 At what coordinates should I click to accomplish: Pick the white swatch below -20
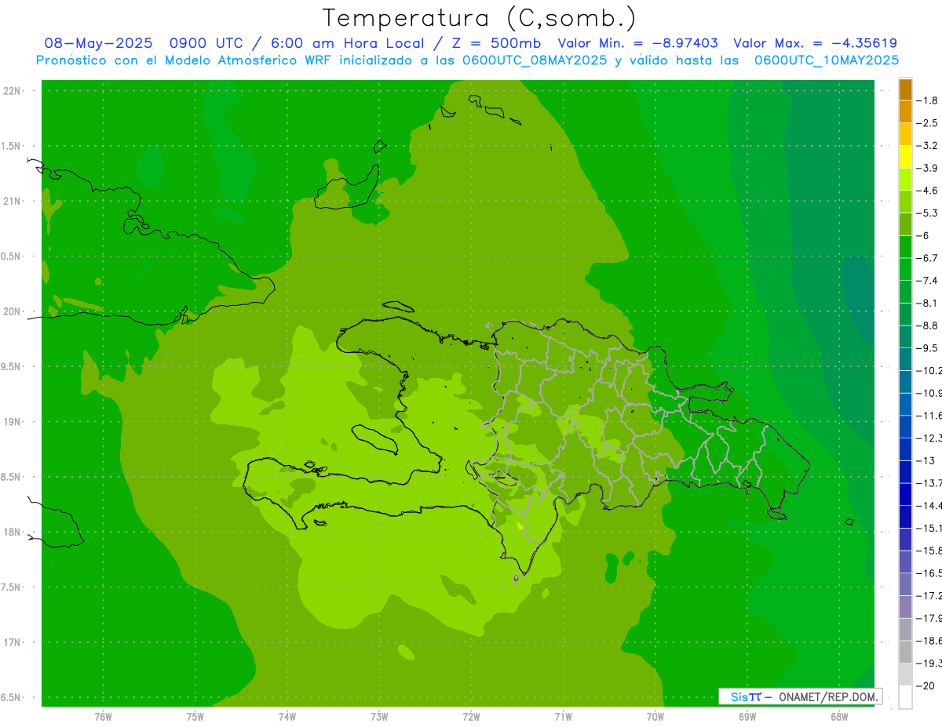[x=905, y=697]
